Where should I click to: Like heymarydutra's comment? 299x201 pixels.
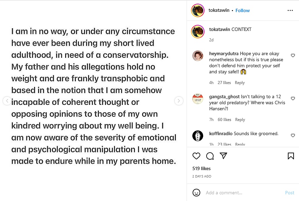(x=293, y=55)
